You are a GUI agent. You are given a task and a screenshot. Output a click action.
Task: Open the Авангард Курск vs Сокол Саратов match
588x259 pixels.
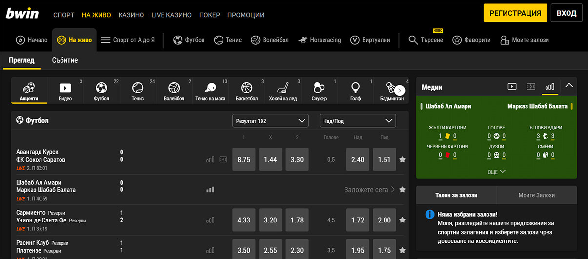(x=41, y=156)
